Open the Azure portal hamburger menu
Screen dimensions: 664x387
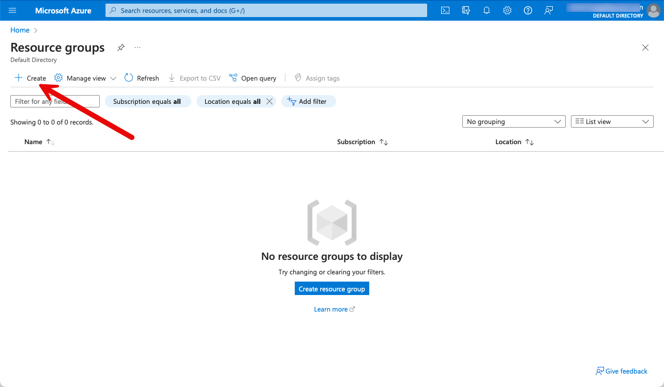coord(13,10)
